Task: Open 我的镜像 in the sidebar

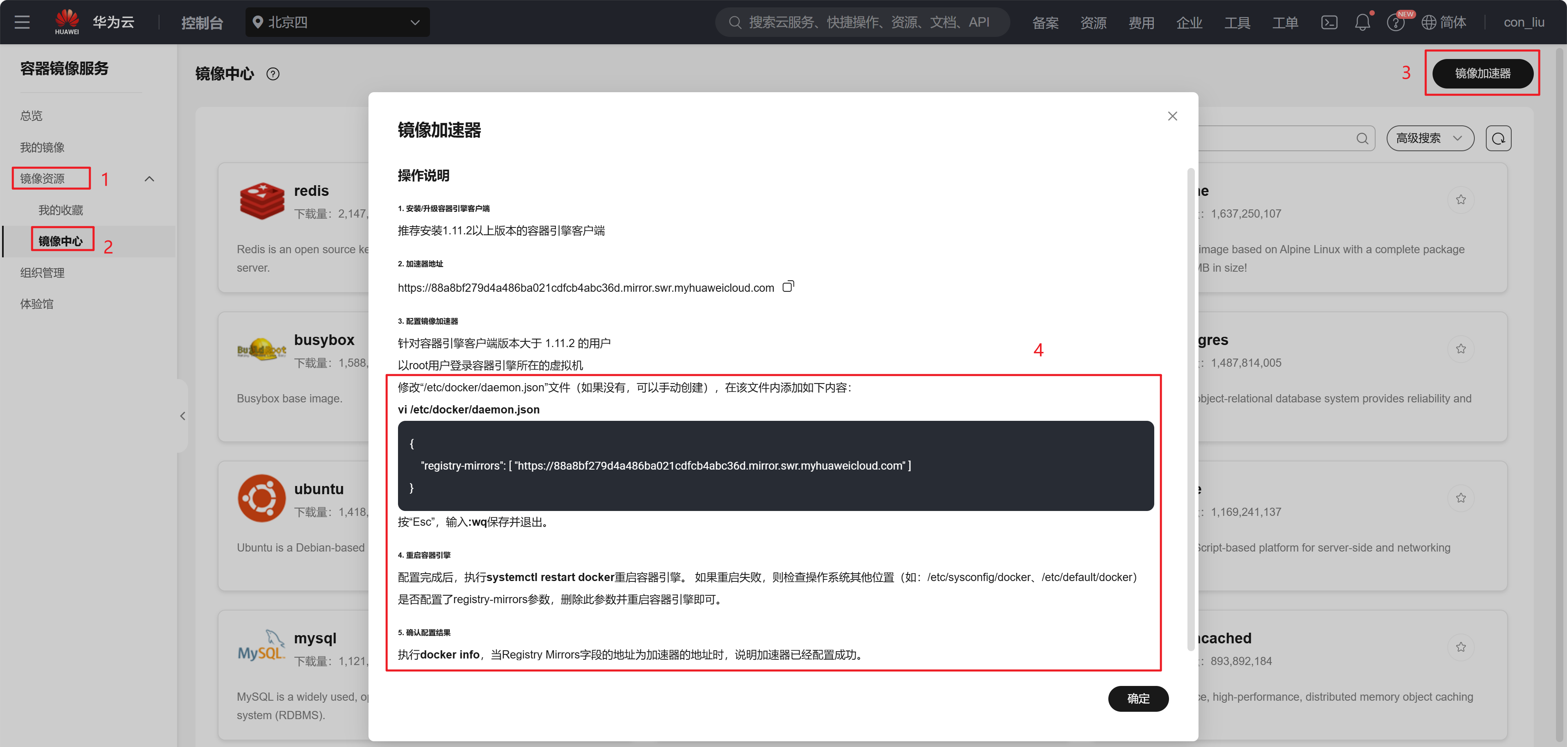Action: (42, 147)
